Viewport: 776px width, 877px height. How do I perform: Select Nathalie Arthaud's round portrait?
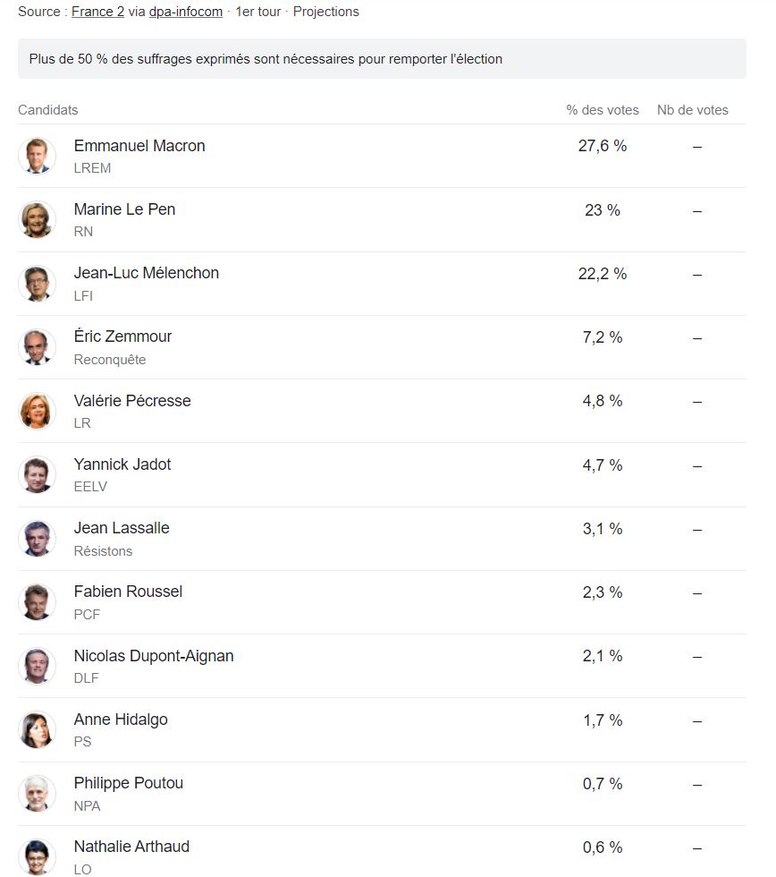click(37, 857)
